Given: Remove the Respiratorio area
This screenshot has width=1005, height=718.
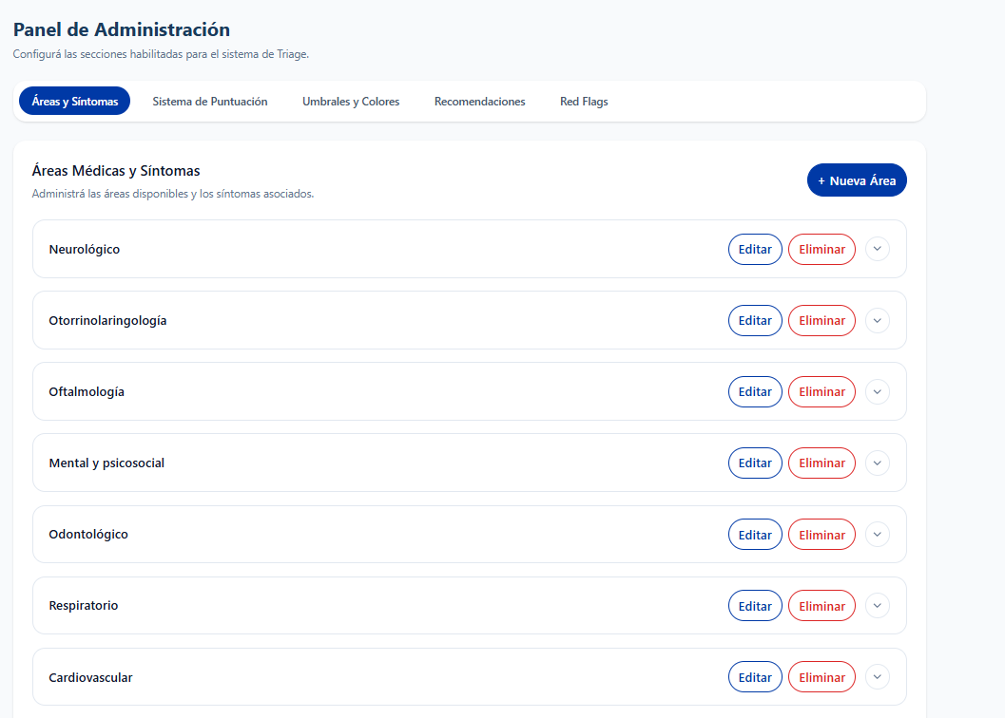Looking at the screenshot, I should tap(821, 606).
